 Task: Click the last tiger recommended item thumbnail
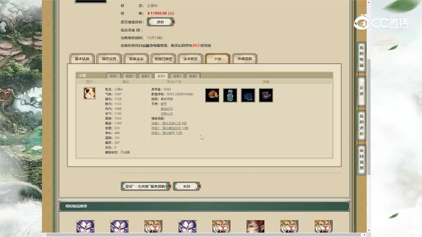(x=324, y=226)
